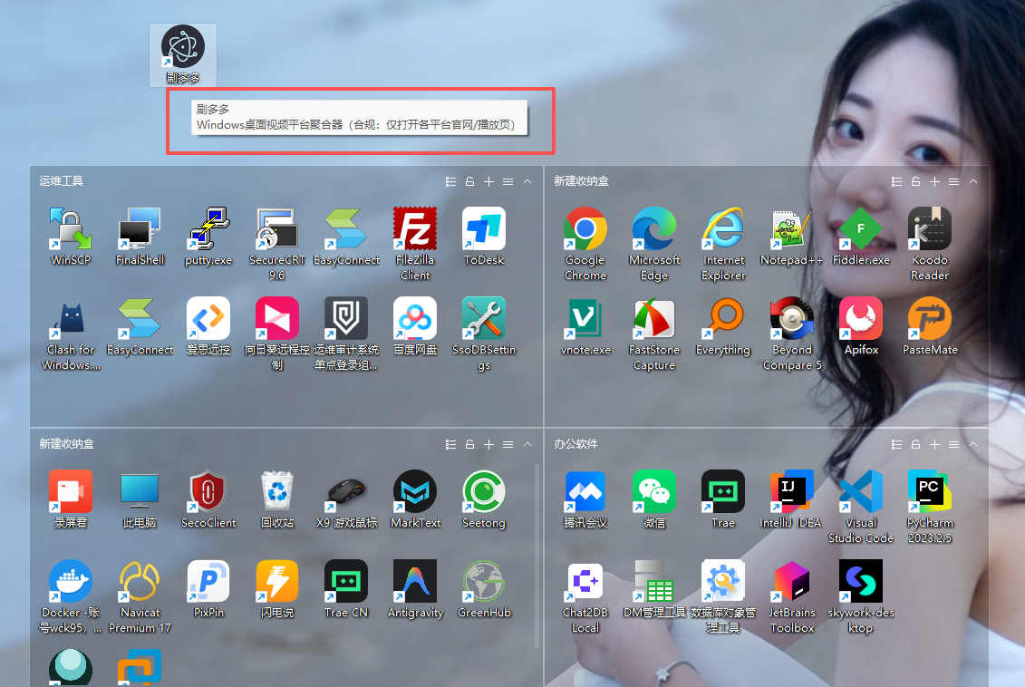
Task: Open the 运维工具 box hamburger menu
Action: [x=508, y=181]
